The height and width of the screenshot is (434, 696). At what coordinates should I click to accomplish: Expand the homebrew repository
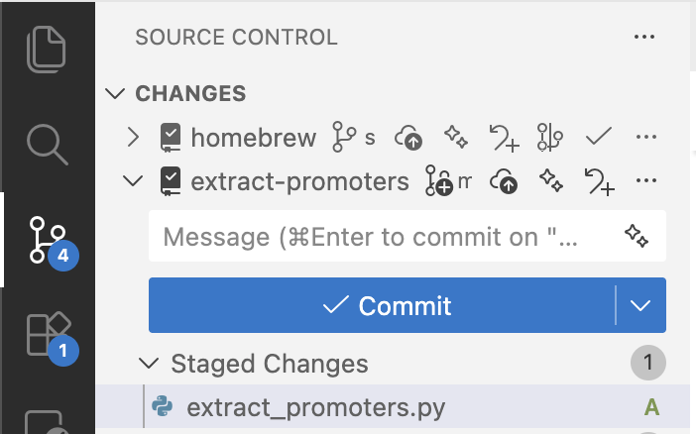[135, 137]
